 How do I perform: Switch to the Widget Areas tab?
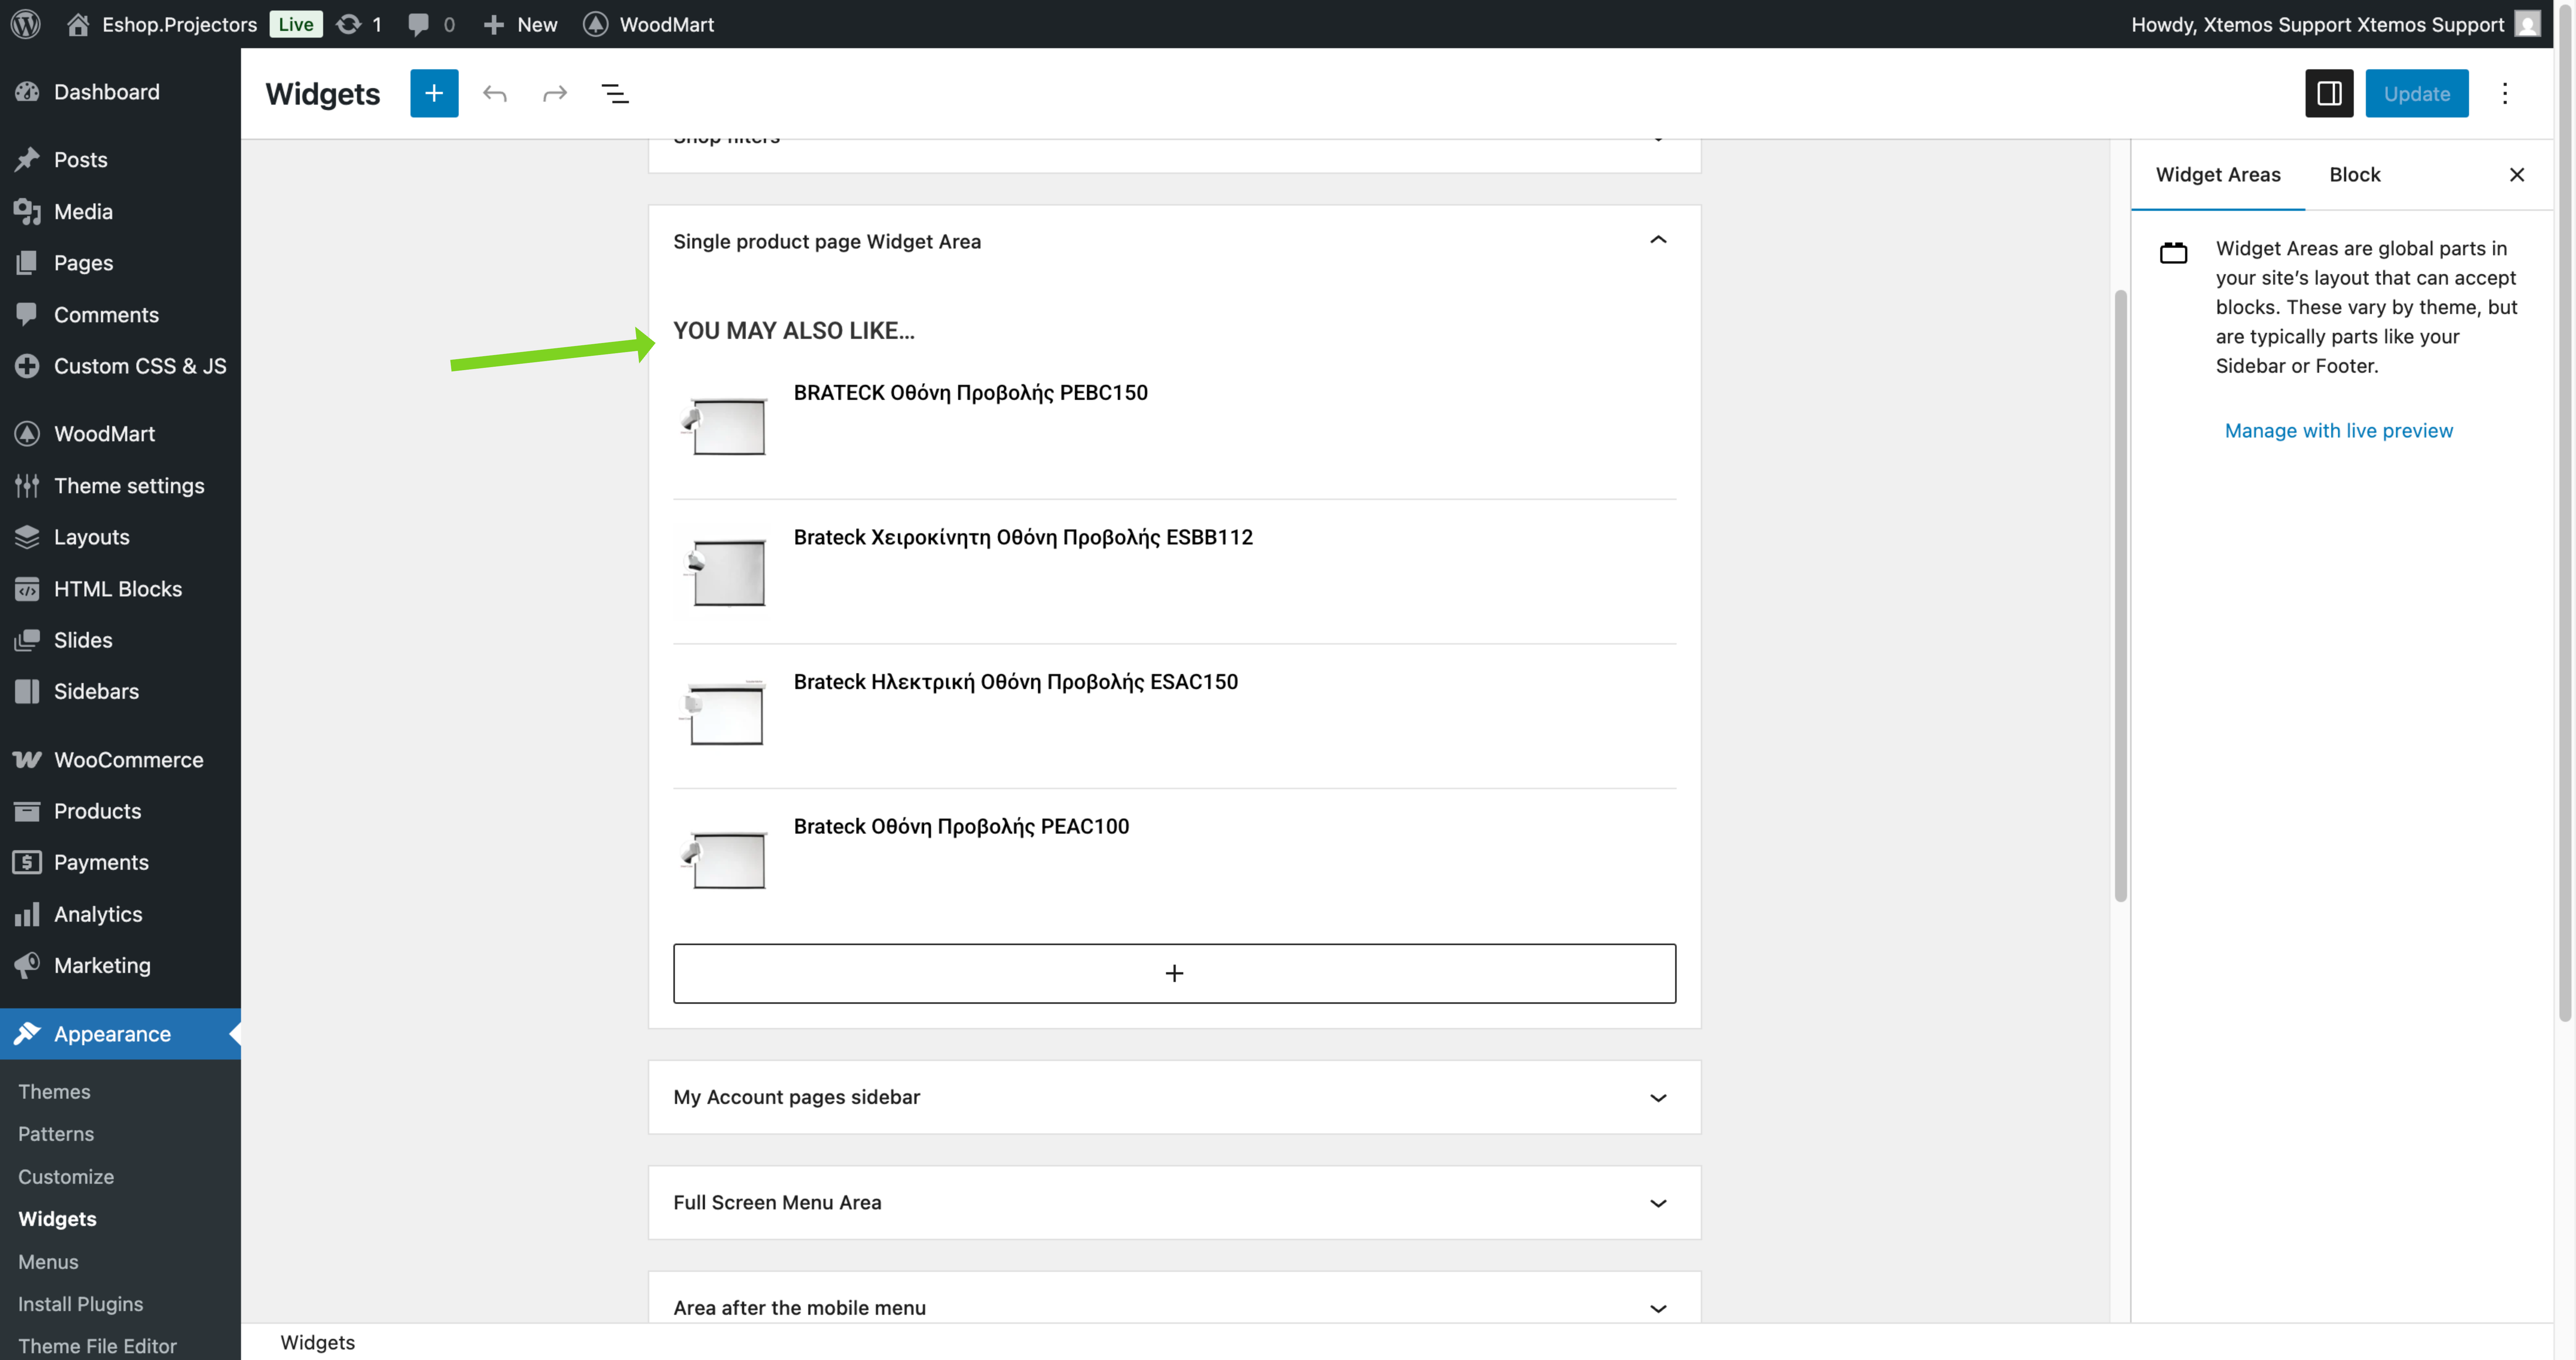[x=2218, y=175]
